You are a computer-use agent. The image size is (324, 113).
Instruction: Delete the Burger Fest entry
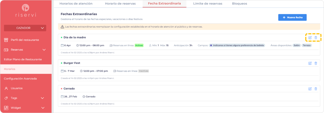[x=316, y=63]
